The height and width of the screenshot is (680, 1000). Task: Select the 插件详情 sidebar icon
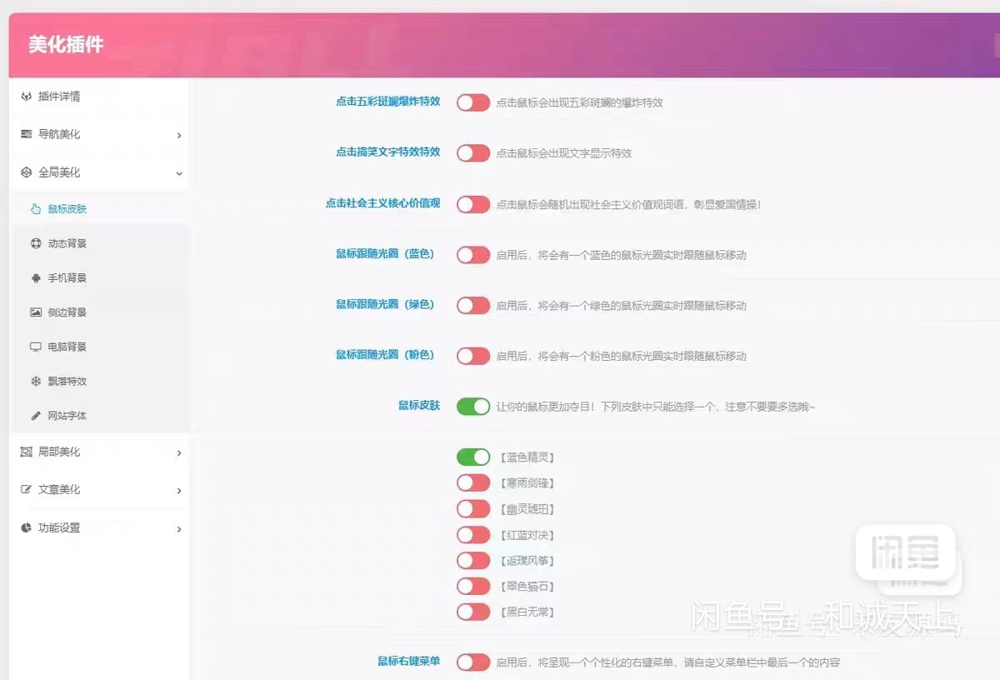point(27,96)
